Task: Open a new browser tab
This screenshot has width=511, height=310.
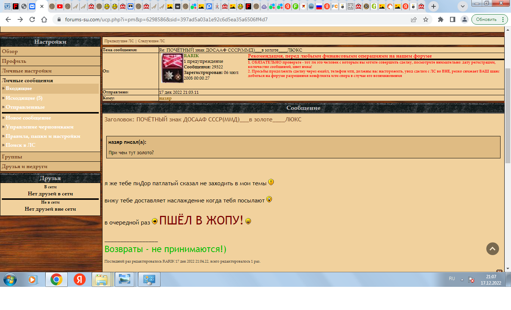Action: tap(434, 6)
